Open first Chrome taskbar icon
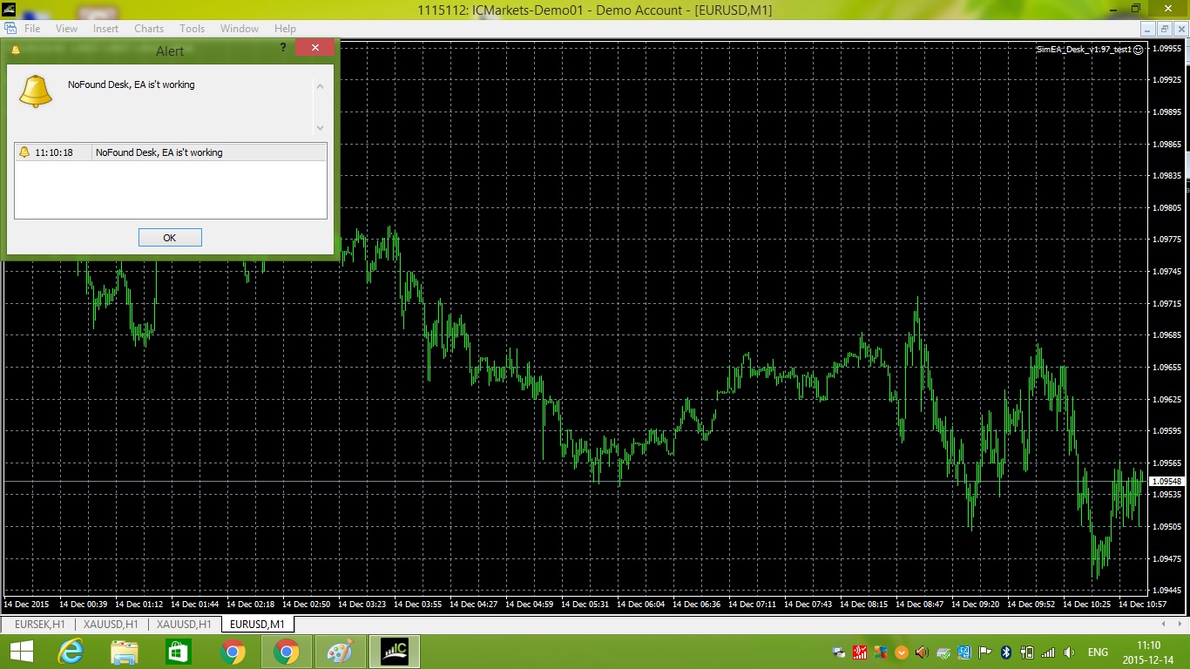The image size is (1190, 669). tap(233, 652)
